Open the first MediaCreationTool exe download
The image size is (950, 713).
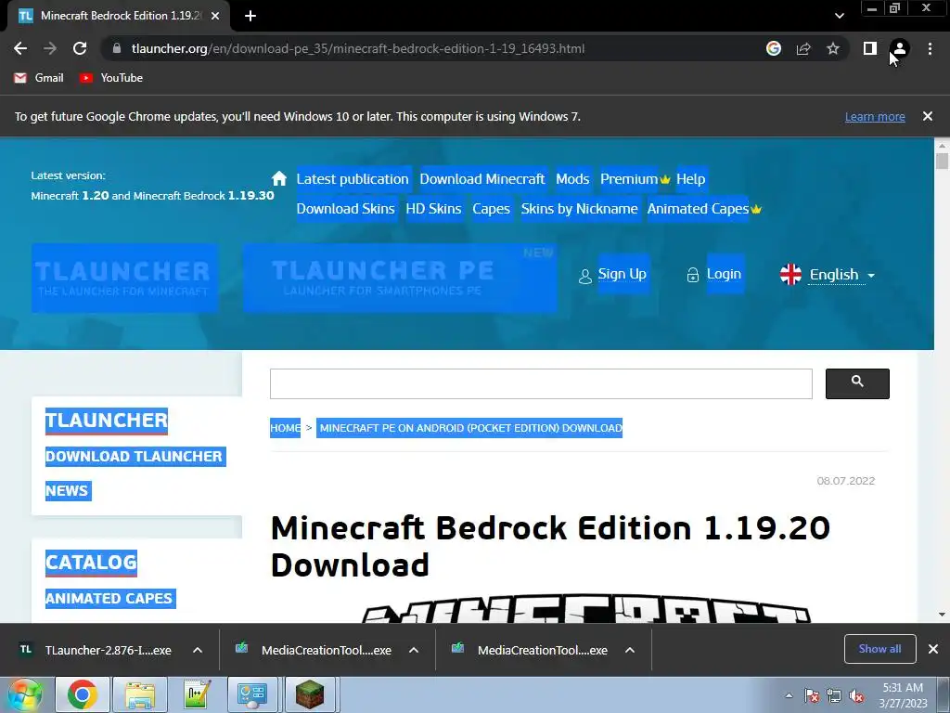[314, 650]
